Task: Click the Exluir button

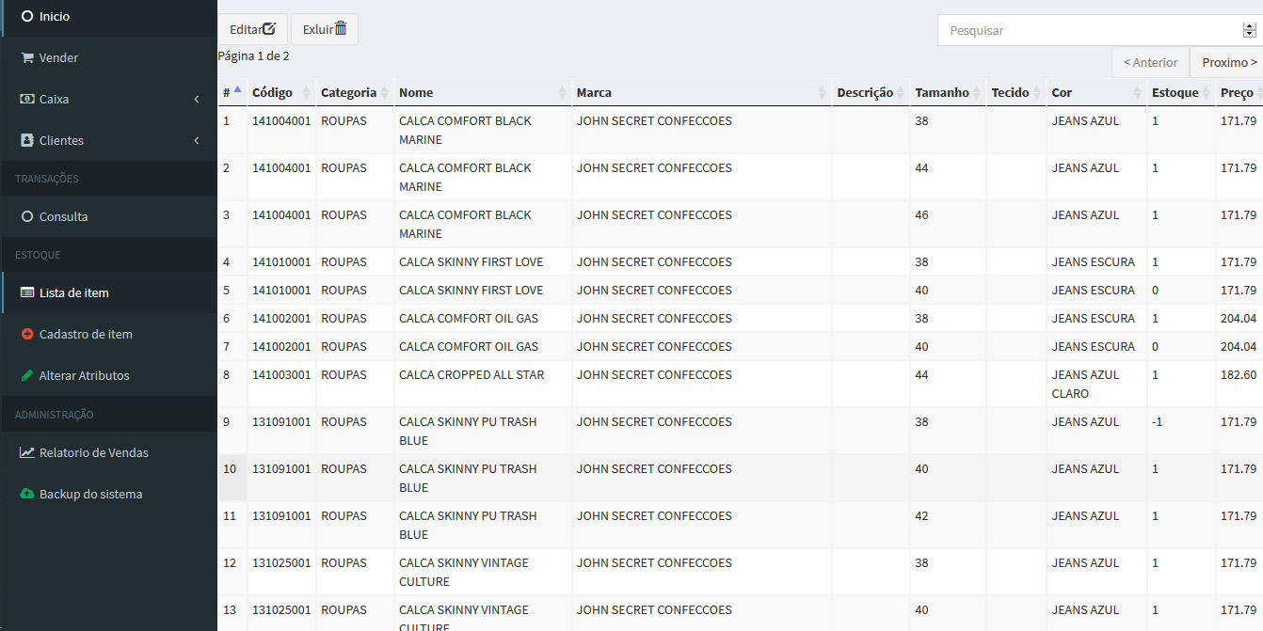Action: [x=325, y=29]
